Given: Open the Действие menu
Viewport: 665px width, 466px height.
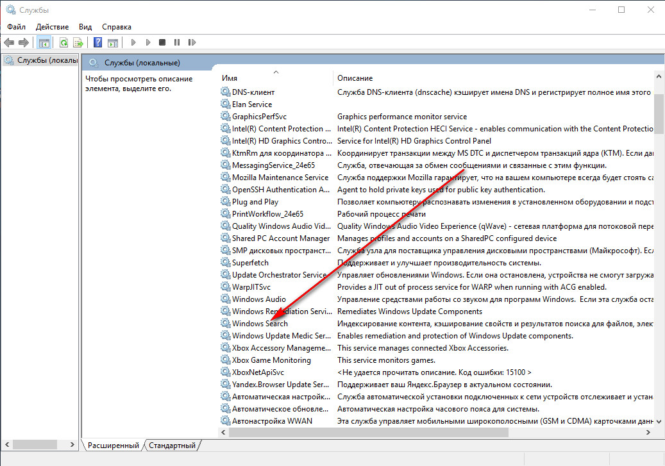Looking at the screenshot, I should pos(52,27).
